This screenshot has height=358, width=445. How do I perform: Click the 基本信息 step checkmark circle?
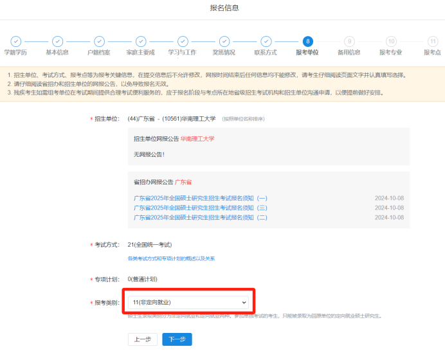tap(58, 41)
